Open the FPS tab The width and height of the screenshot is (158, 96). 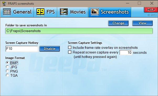pyautogui.click(x=46, y=12)
